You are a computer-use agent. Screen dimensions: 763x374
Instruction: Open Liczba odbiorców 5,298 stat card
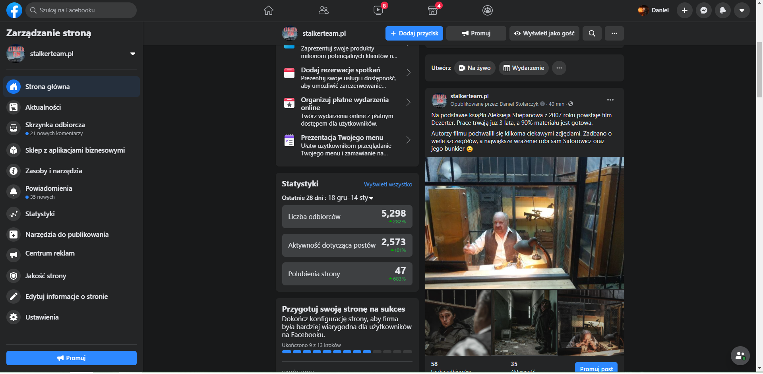(347, 217)
